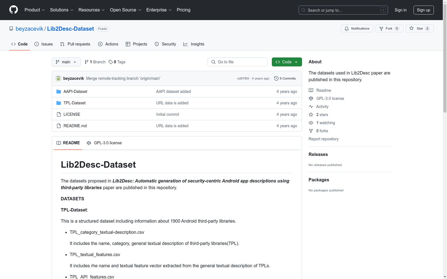Switch to the Code tab
The height and width of the screenshot is (279, 447).
tap(20, 44)
